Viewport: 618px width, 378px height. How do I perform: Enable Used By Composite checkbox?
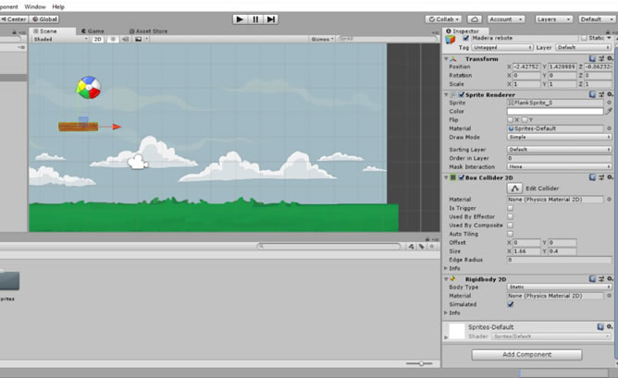pos(510,226)
